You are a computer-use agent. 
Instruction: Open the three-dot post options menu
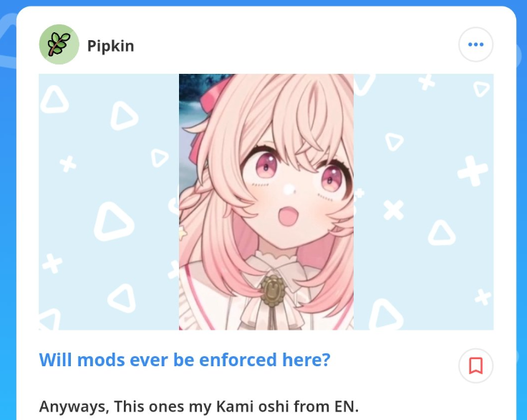pos(475,44)
